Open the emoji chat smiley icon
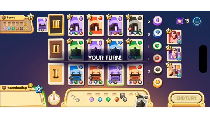 (x=31, y=85)
